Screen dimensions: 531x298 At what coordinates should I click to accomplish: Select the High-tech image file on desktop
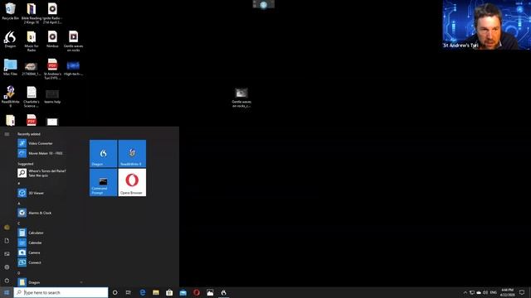click(73, 68)
